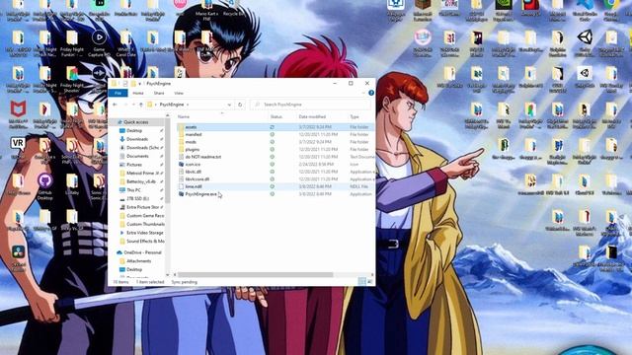Open the plugins folder icon
The width and height of the screenshot is (632, 355).
pyautogui.click(x=181, y=149)
